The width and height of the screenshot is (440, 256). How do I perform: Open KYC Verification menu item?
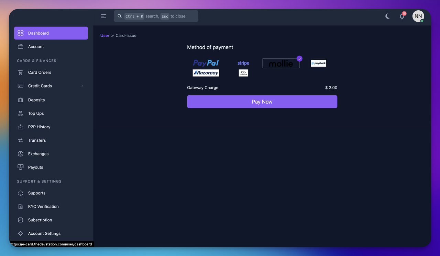point(51,207)
